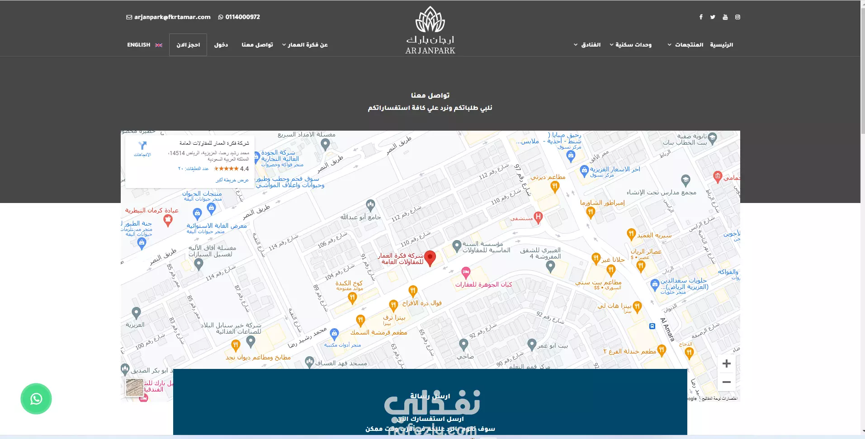
Task: Go to the الرئيسية home page
Action: tap(721, 45)
